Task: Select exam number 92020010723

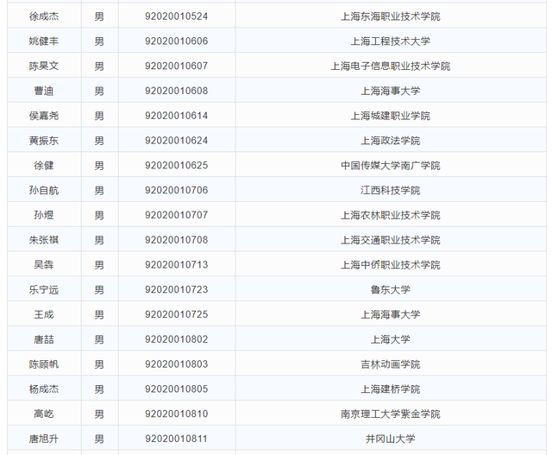Action: click(x=176, y=290)
